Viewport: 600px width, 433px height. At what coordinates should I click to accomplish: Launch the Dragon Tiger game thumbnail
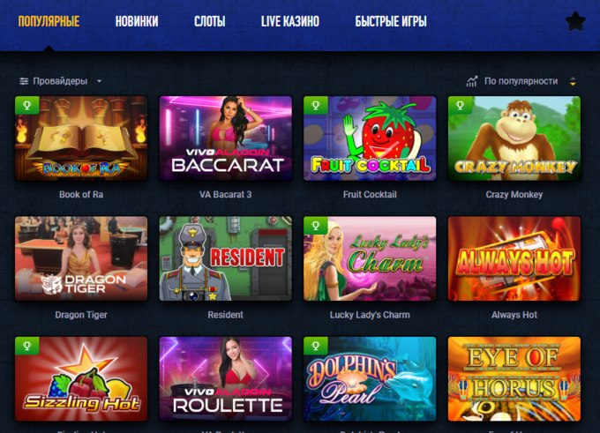[x=81, y=258]
